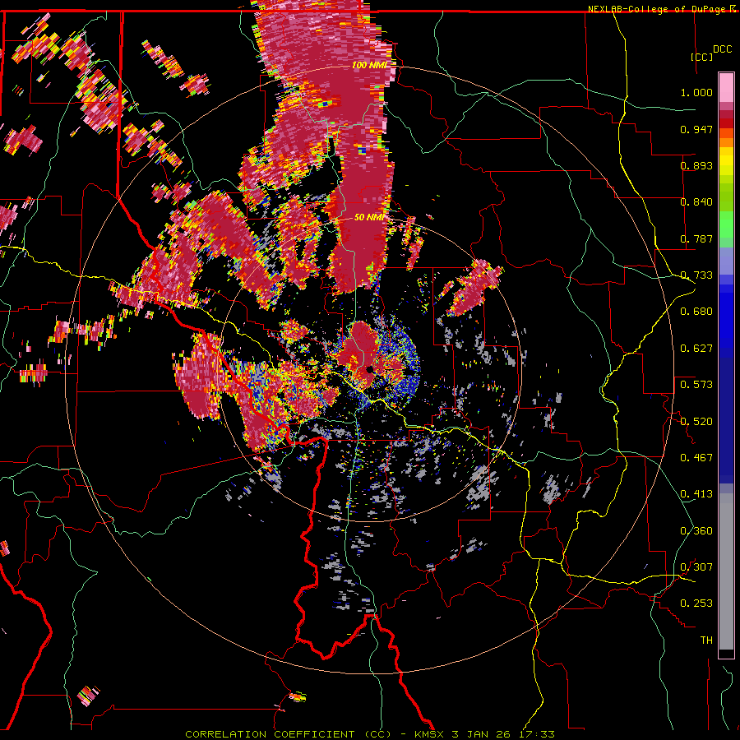Click the 0.787 scale value
The width and height of the screenshot is (740, 740).
(x=696, y=238)
